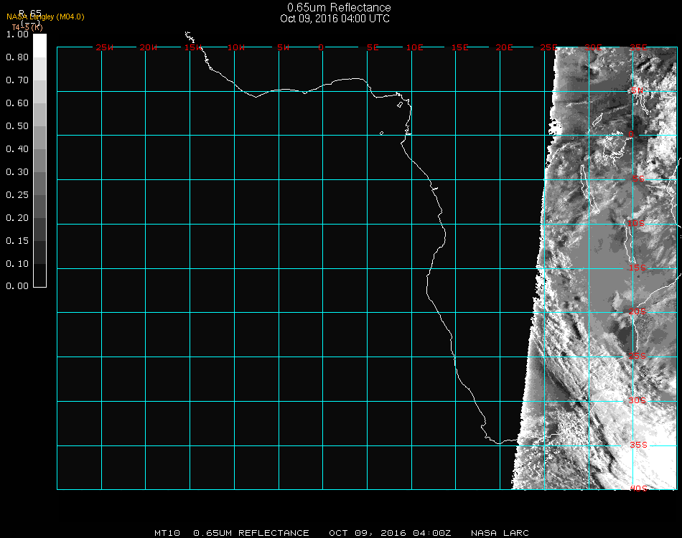
Task: Click the 10E longitude label
Action: 415,47
